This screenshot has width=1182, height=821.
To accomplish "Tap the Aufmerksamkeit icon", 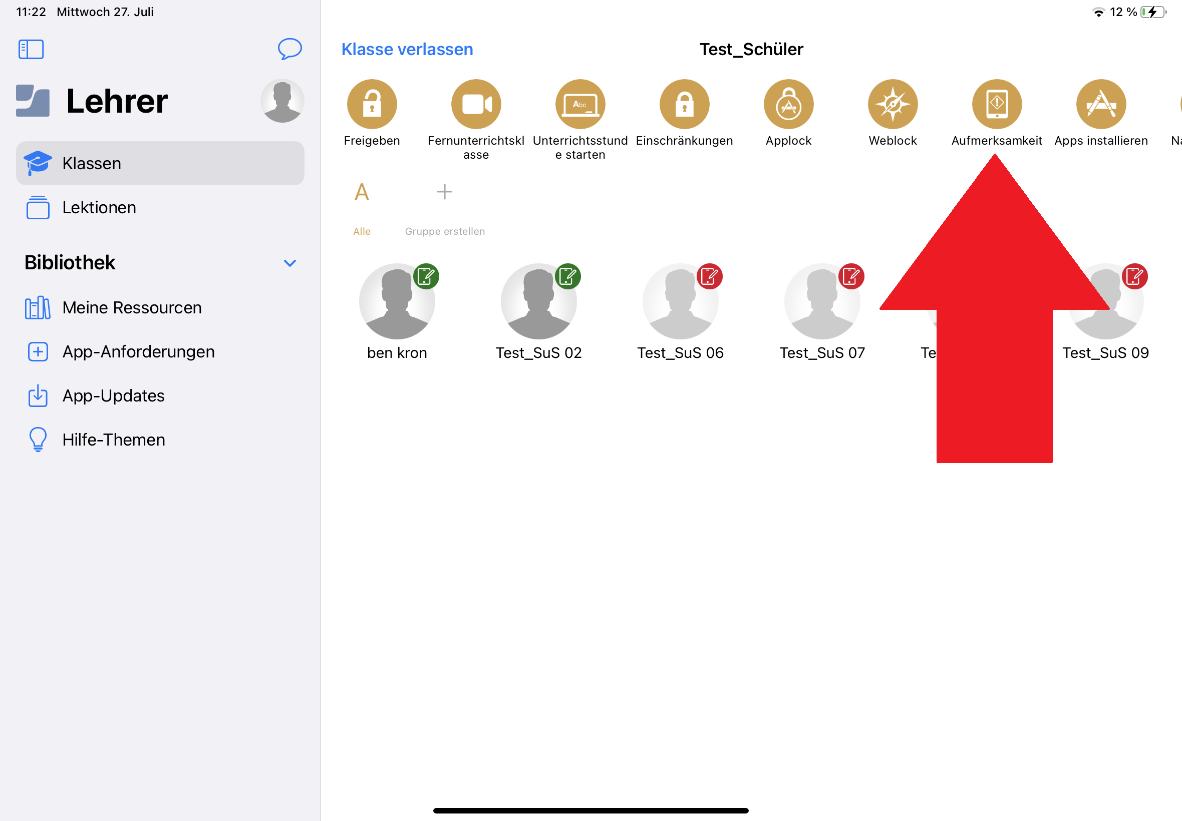I will (x=997, y=104).
